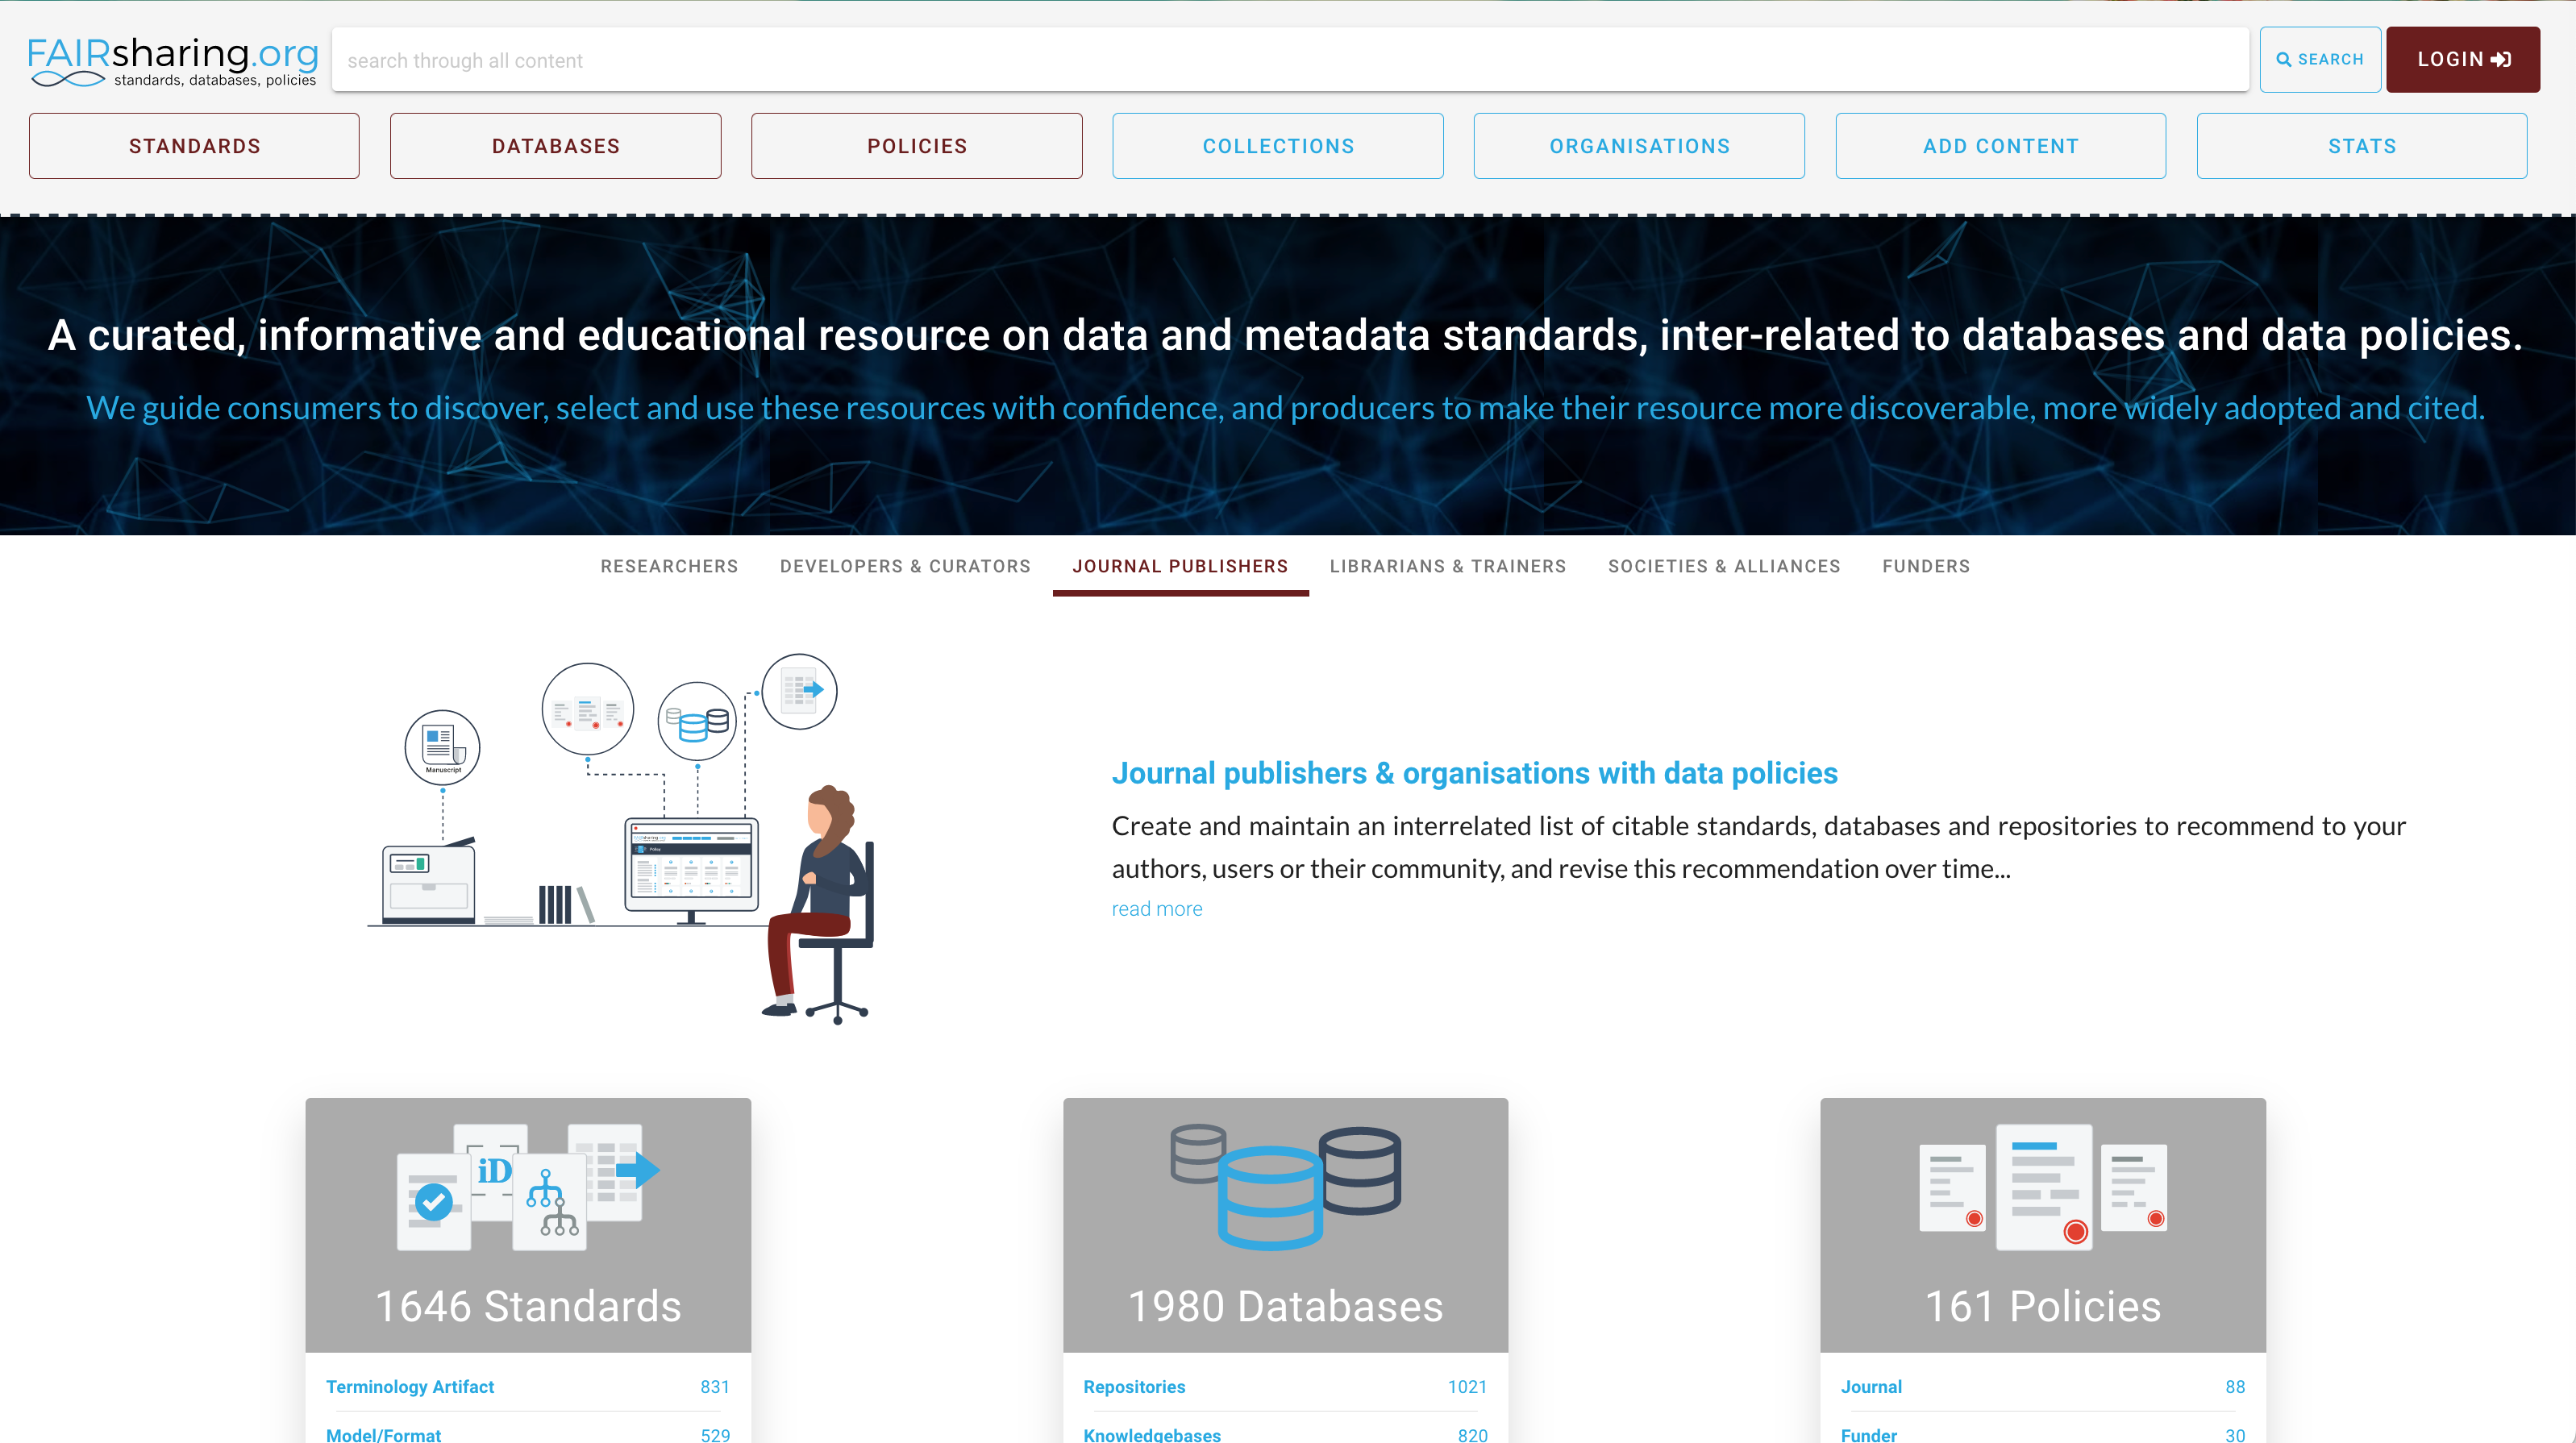
Task: Select the Journal Publishers tab
Action: (x=1180, y=566)
